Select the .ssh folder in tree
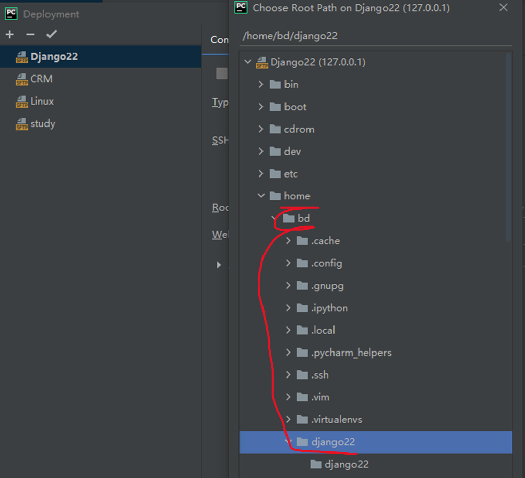 click(x=320, y=375)
